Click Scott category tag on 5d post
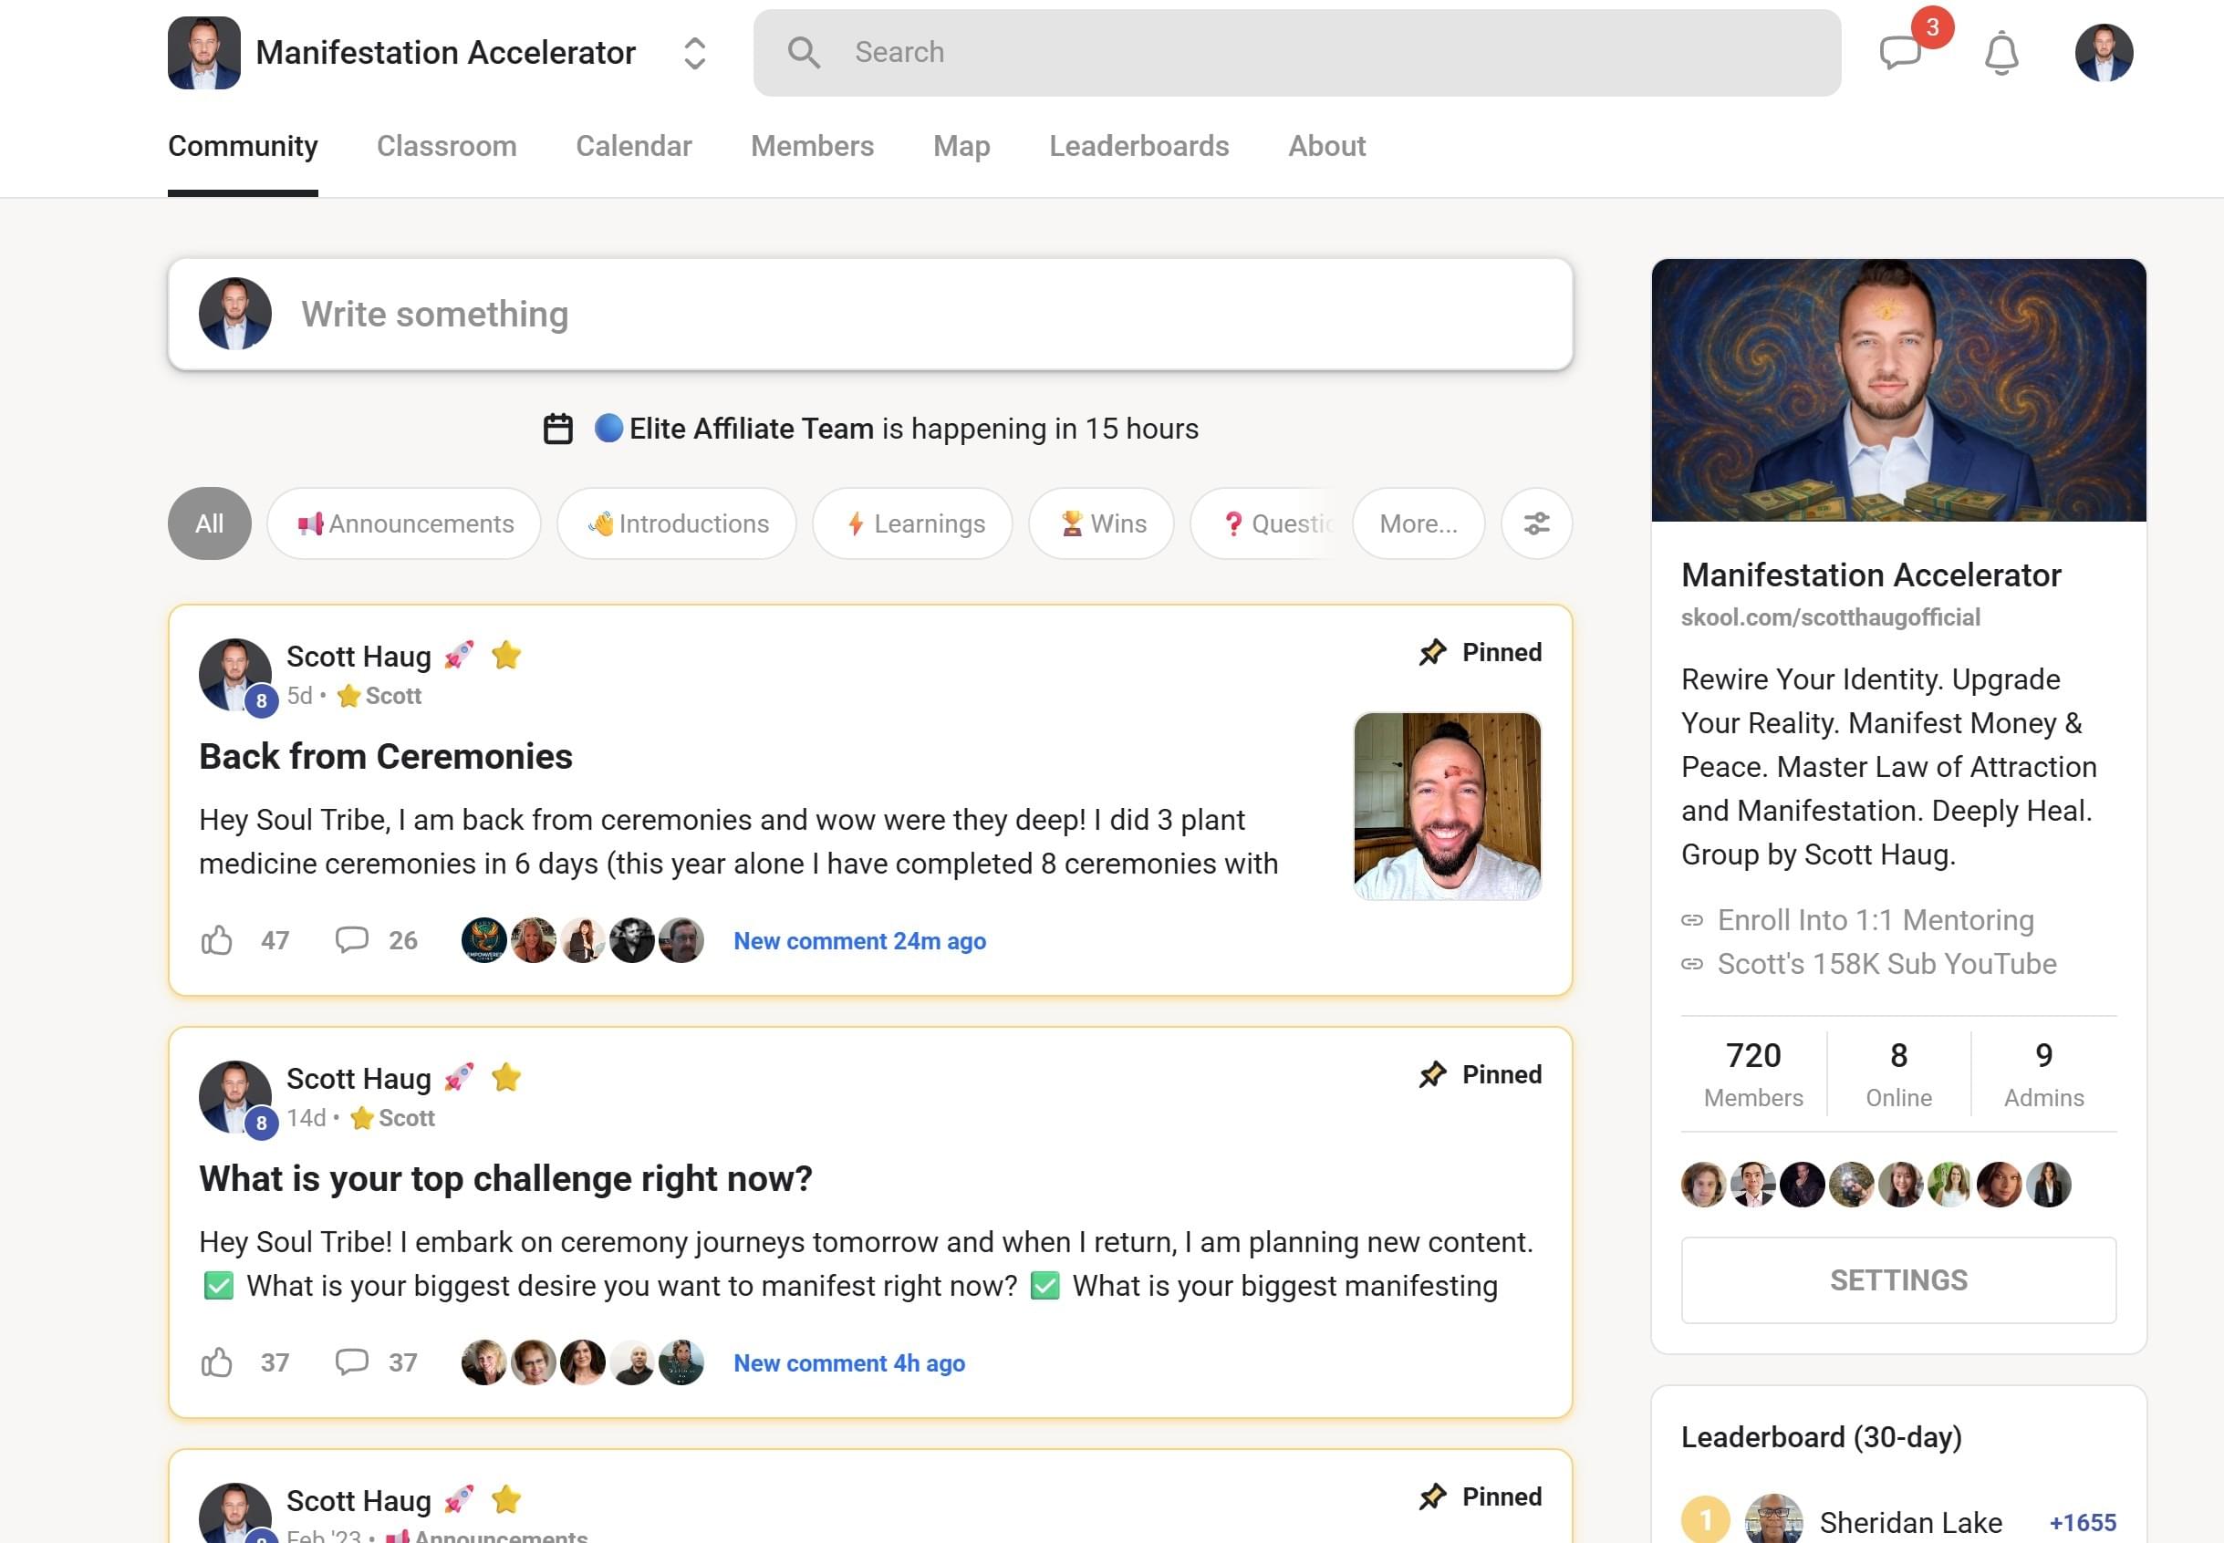This screenshot has height=1543, width=2224. click(x=379, y=696)
